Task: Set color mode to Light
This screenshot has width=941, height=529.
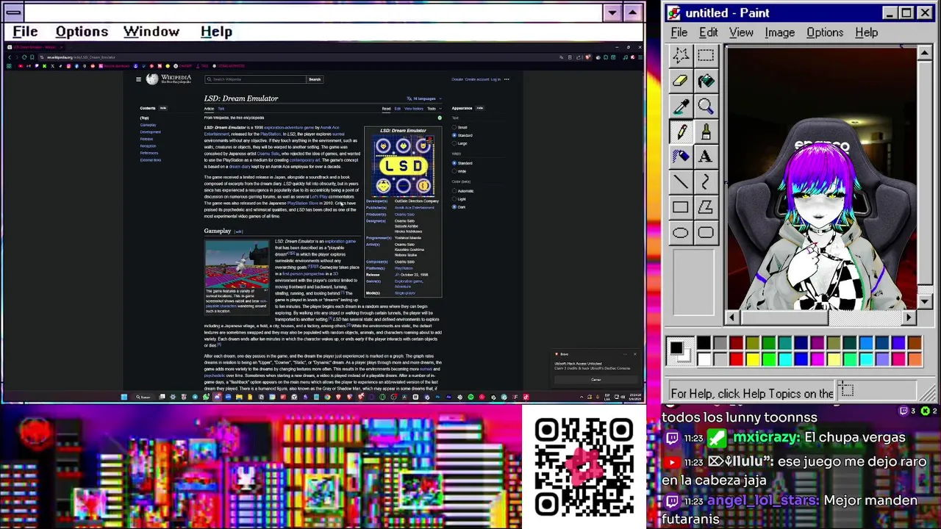Action: click(454, 199)
